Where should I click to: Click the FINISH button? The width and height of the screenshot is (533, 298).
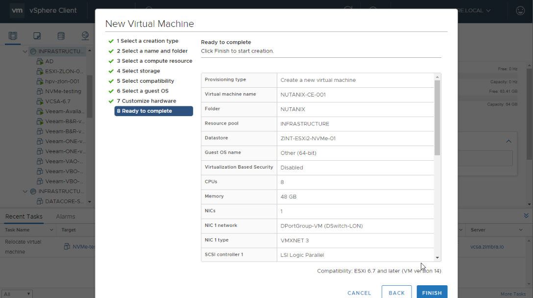pos(432,293)
